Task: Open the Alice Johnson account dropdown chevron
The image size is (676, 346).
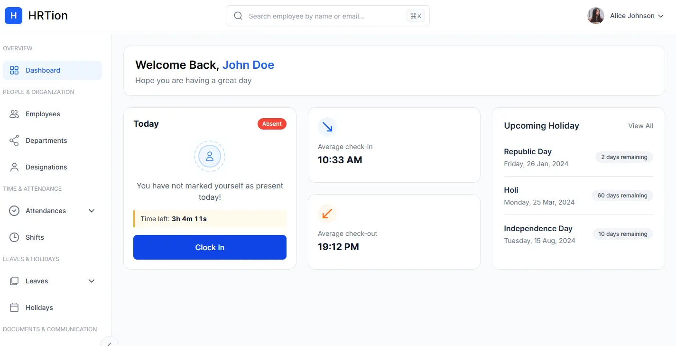Action: (660, 16)
